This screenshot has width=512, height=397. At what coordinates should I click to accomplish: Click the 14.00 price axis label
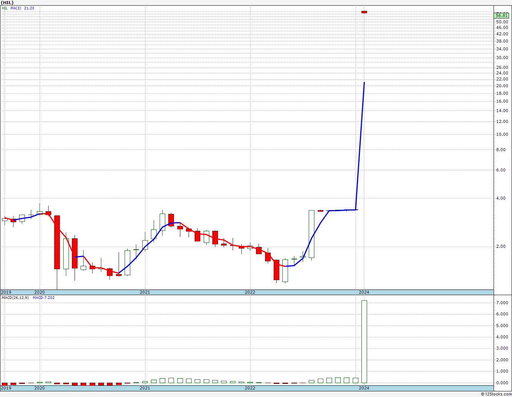point(502,111)
